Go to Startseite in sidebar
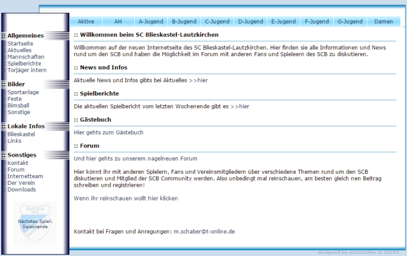 21,43
